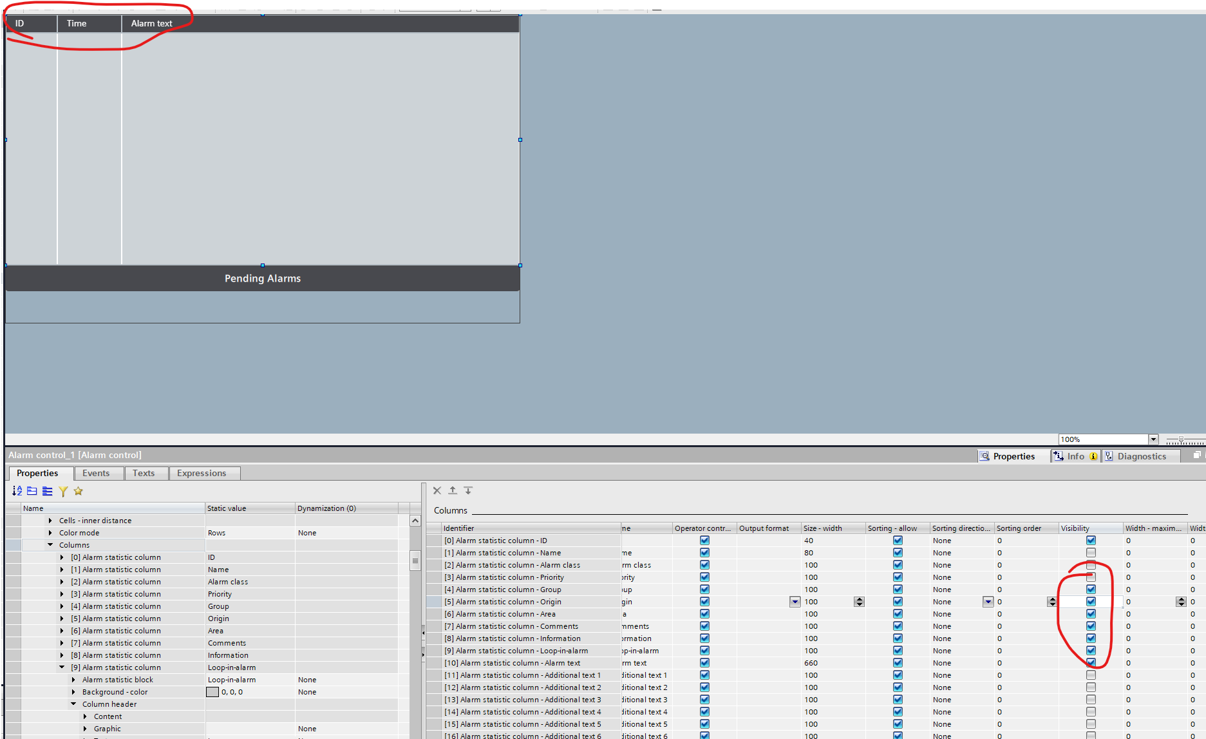Image resolution: width=1206 pixels, height=739 pixels.
Task: Open the Diagnostics tab
Action: click(1141, 456)
